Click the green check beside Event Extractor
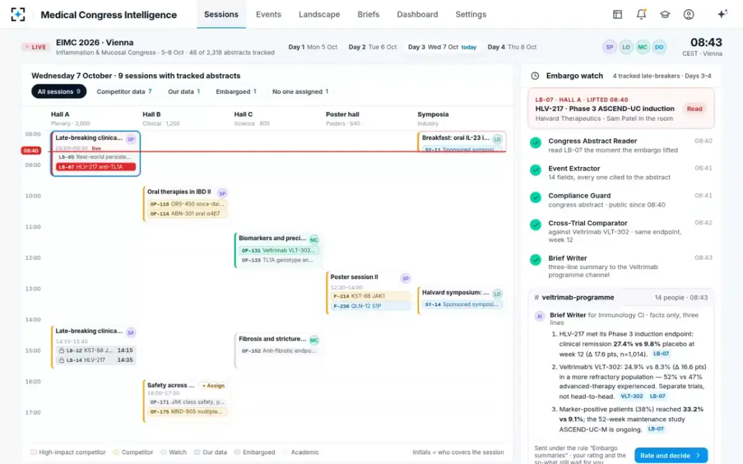Image resolution: width=743 pixels, height=464 pixels. point(536,170)
